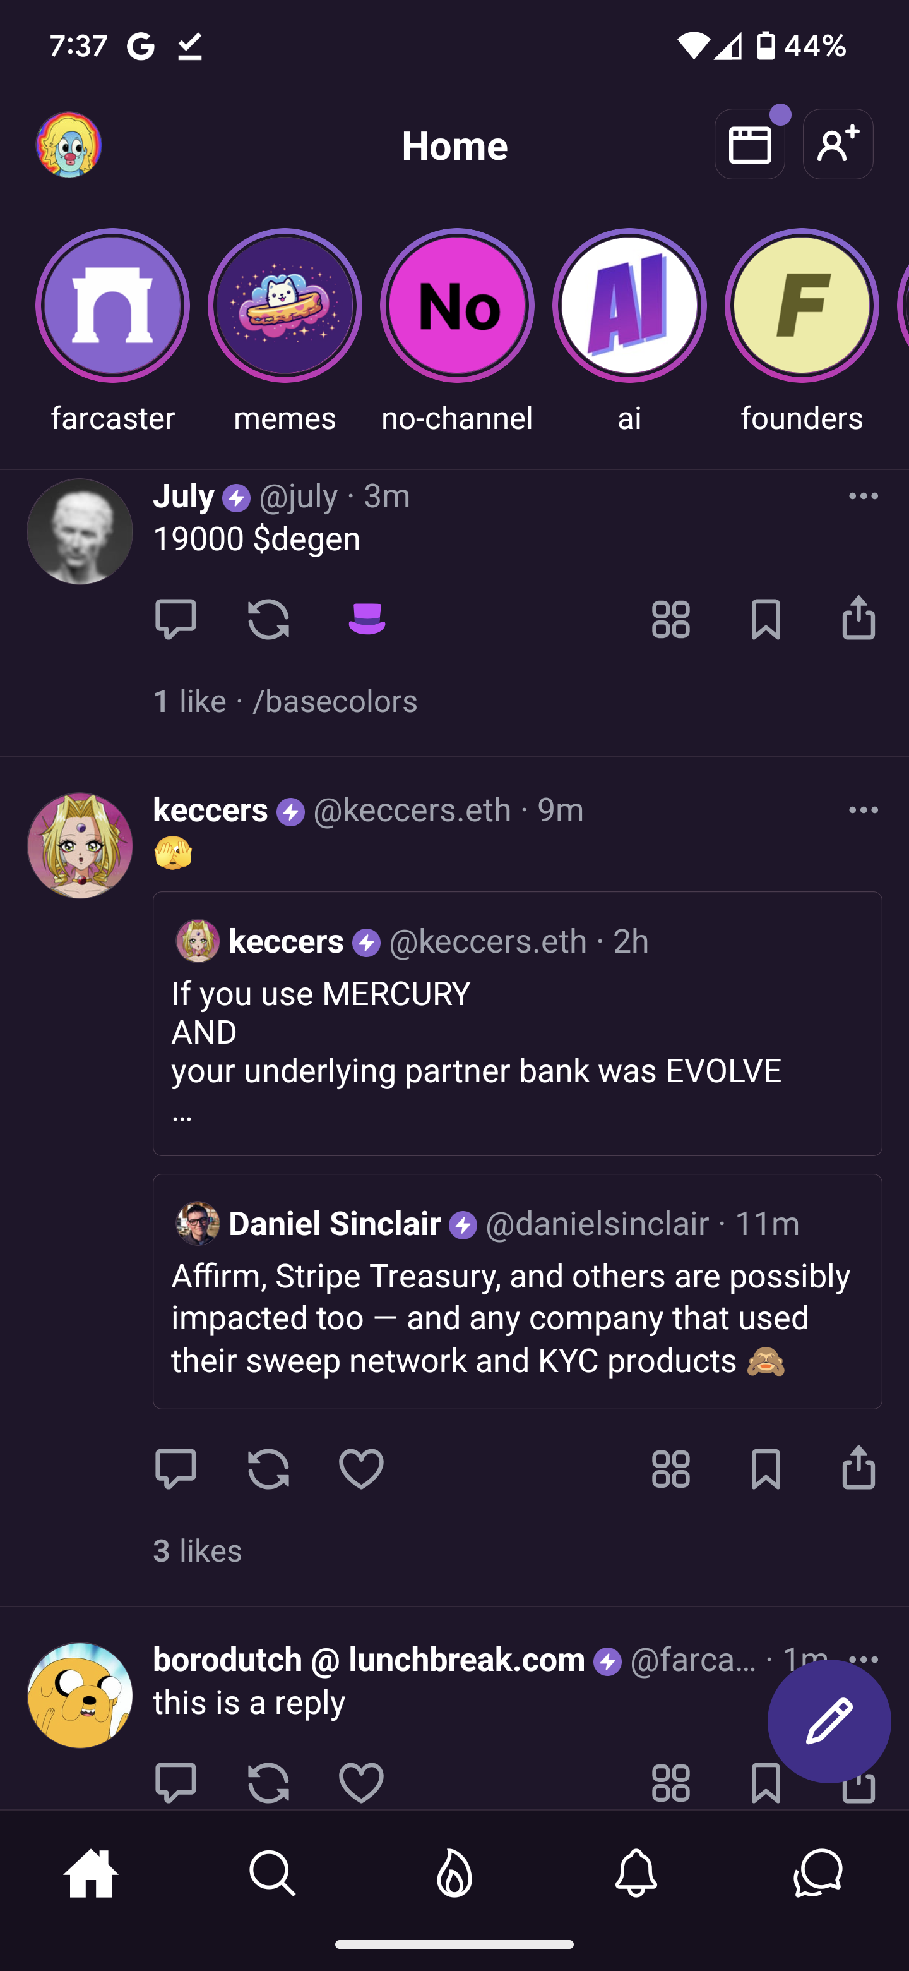Toggle like heart on keccers' post
This screenshot has width=909, height=1971.
(x=361, y=1468)
